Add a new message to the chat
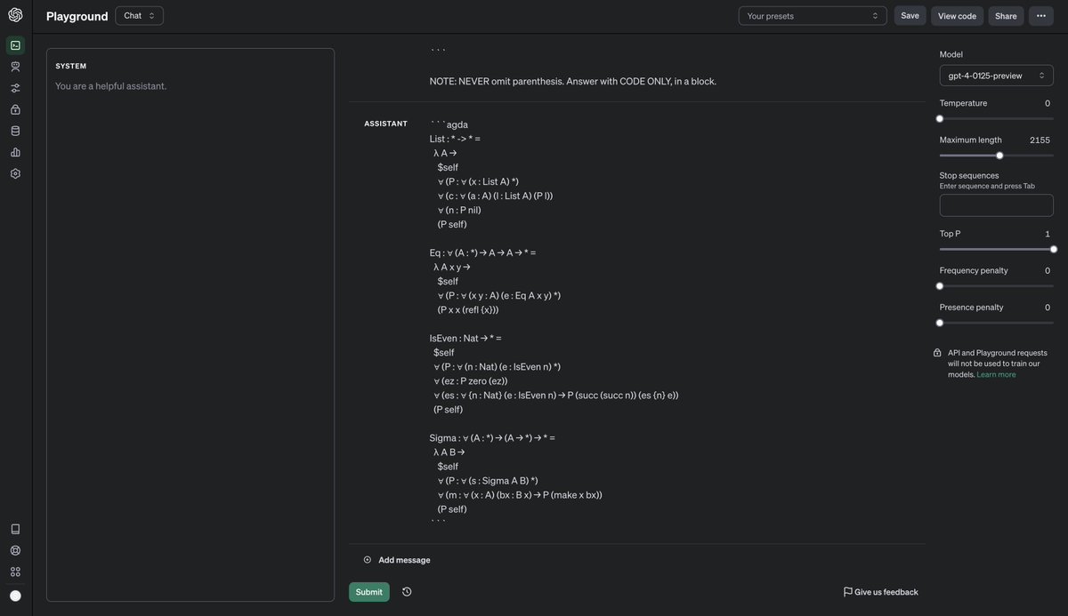 tap(397, 560)
